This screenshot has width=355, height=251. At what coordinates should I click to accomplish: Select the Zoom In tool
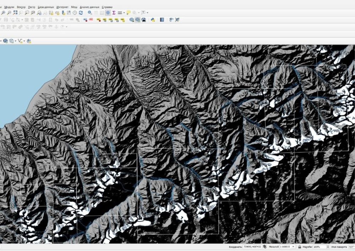click(x=3, y=13)
